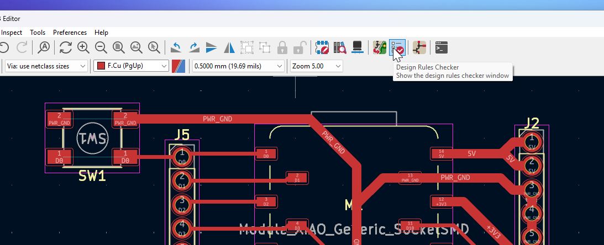Screen dimensions: 604x245
Task: Click the red/blue layer pair icon
Action: click(x=178, y=66)
